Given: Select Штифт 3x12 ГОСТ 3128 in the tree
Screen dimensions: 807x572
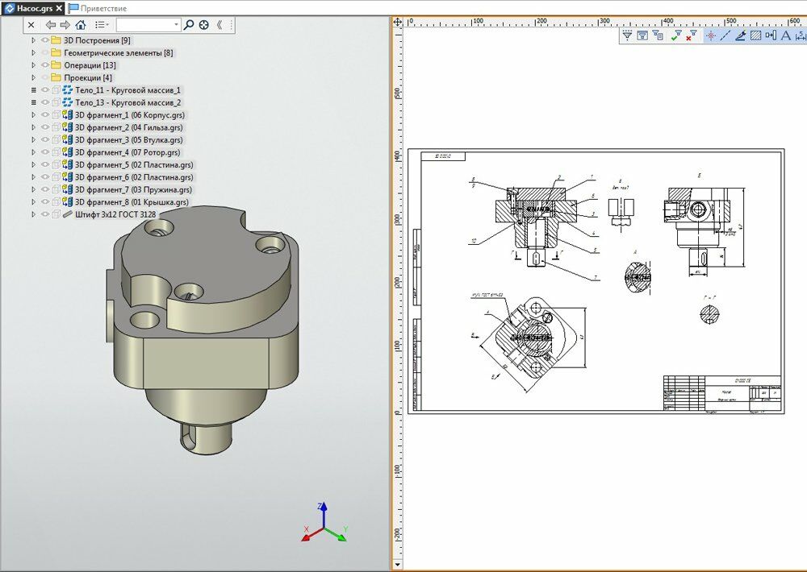Looking at the screenshot, I should pyautogui.click(x=115, y=215).
